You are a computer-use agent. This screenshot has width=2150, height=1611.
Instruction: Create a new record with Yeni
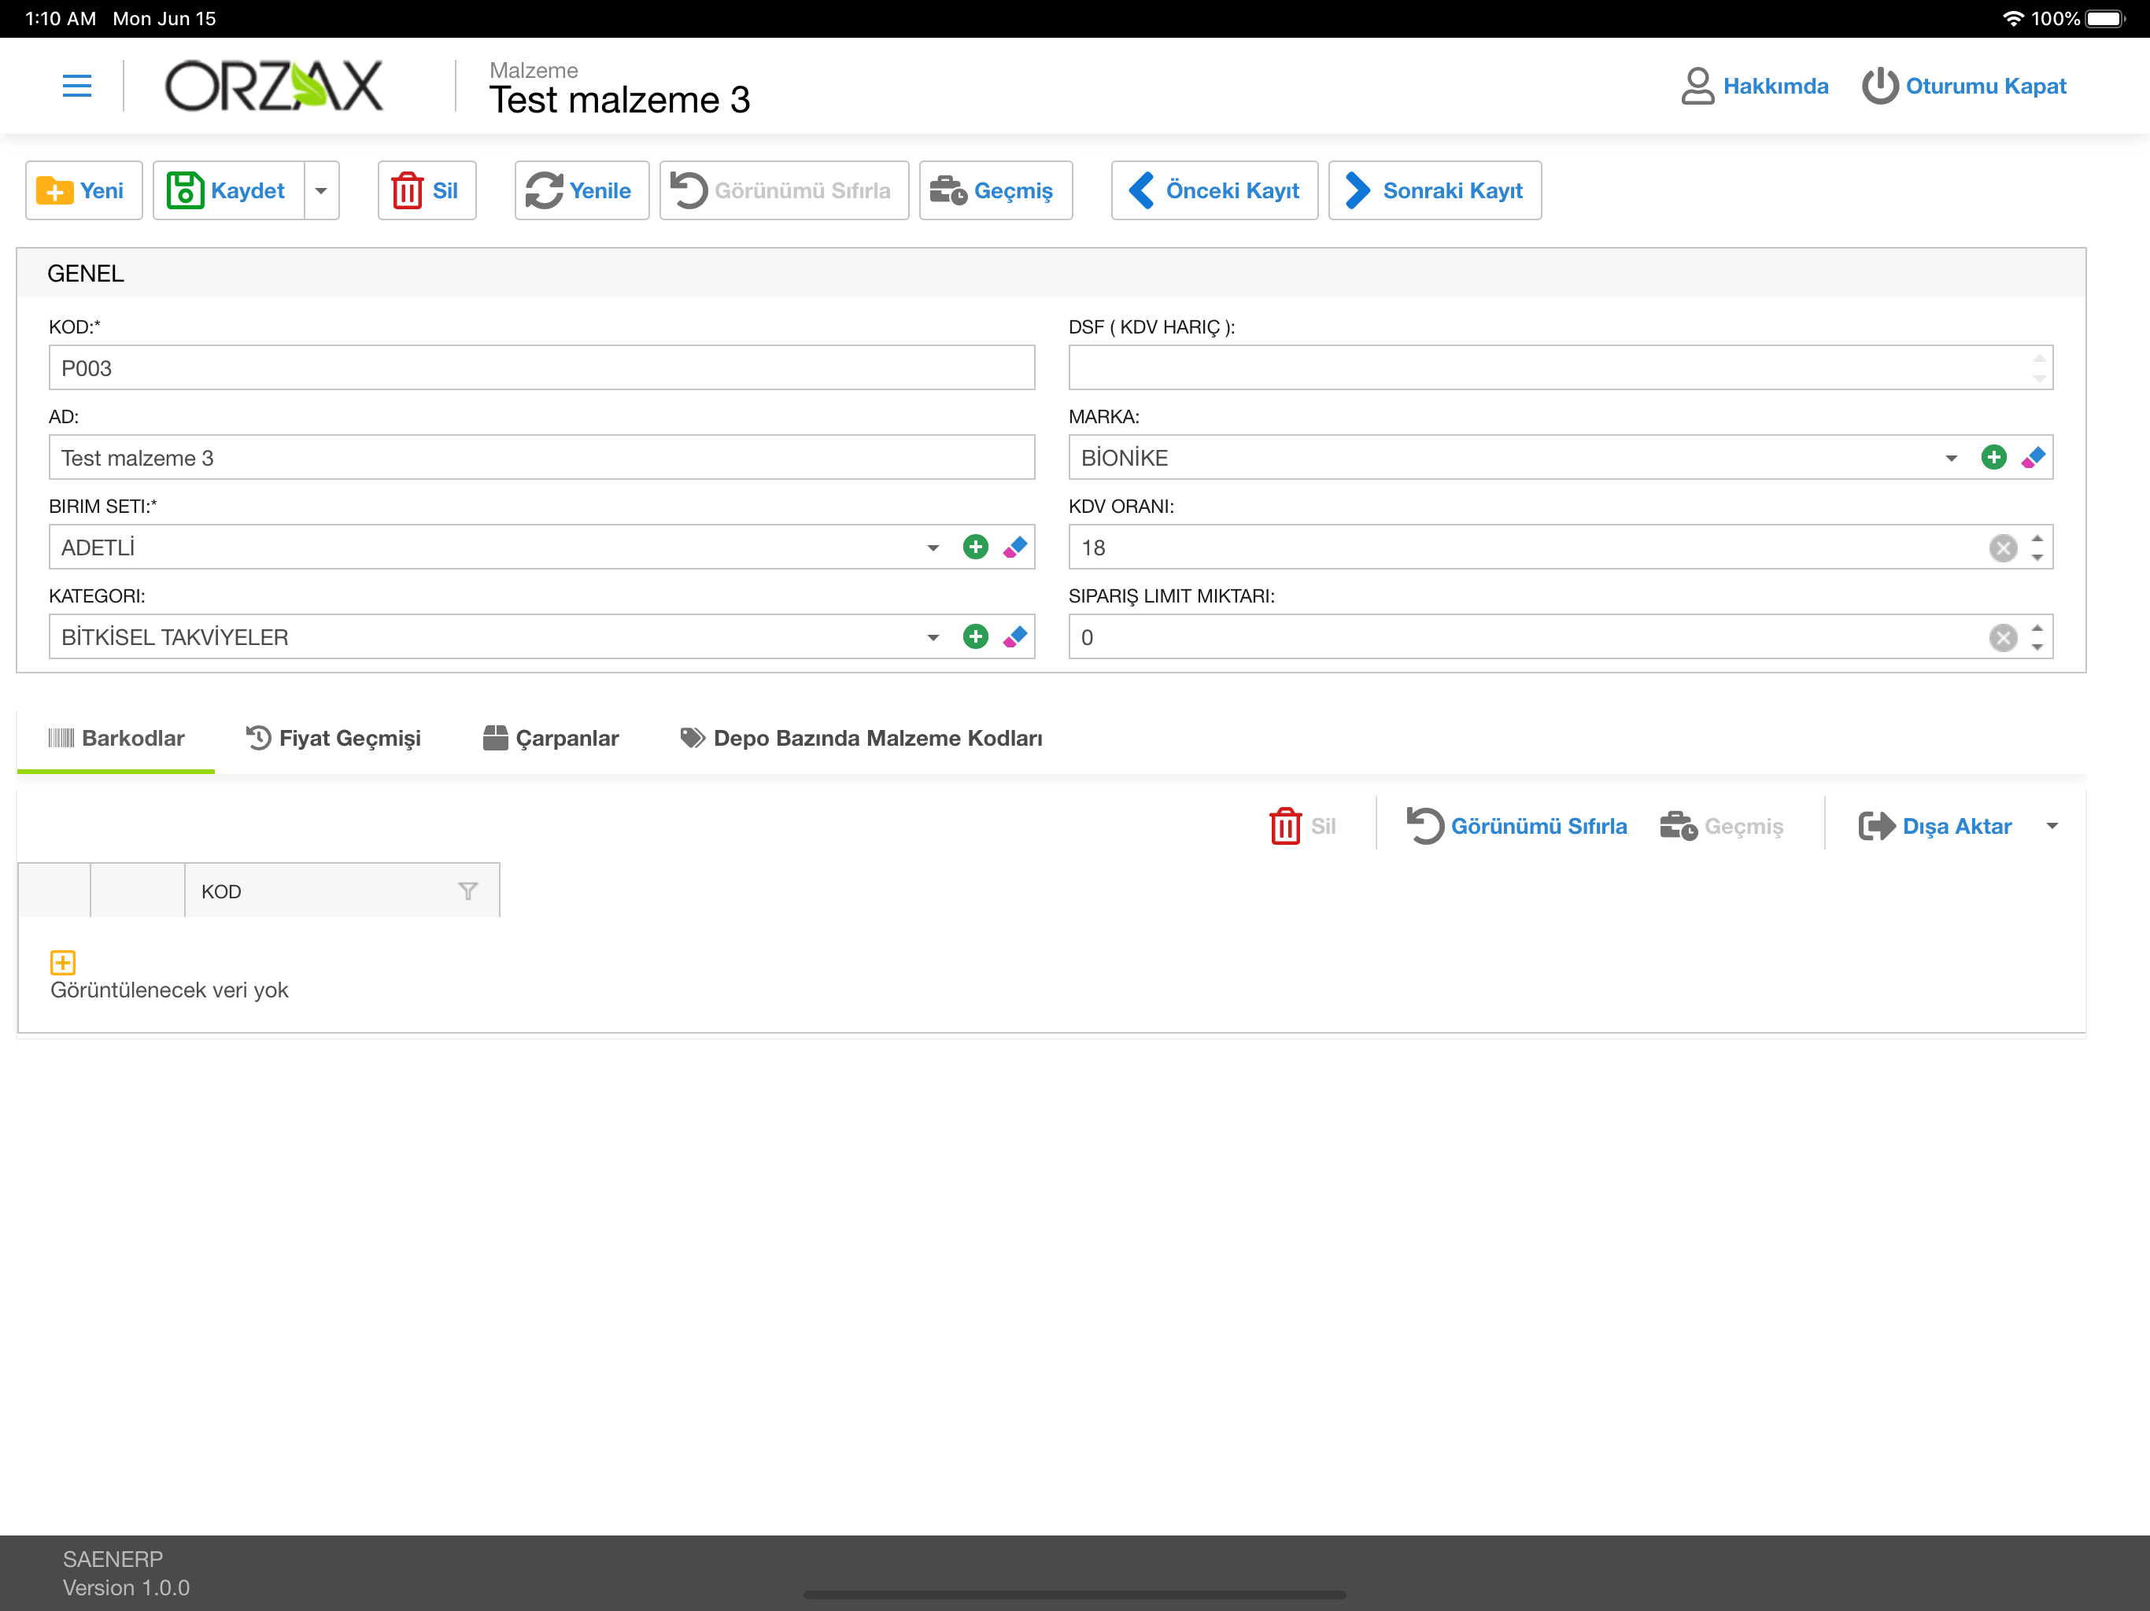[x=83, y=190]
